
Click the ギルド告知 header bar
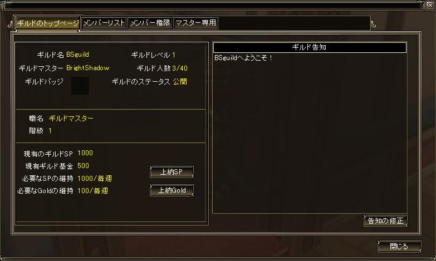tap(310, 47)
